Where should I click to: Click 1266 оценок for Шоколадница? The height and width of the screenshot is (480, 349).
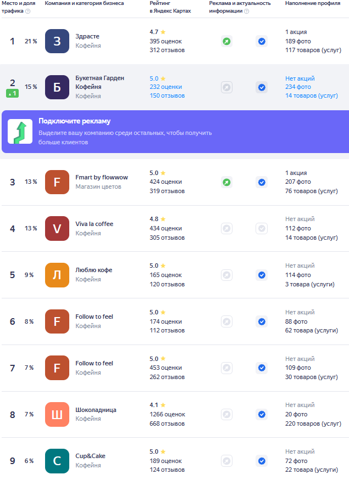[168, 415]
